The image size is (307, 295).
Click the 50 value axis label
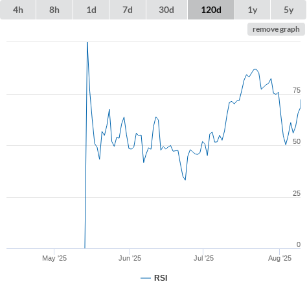tap(297, 141)
